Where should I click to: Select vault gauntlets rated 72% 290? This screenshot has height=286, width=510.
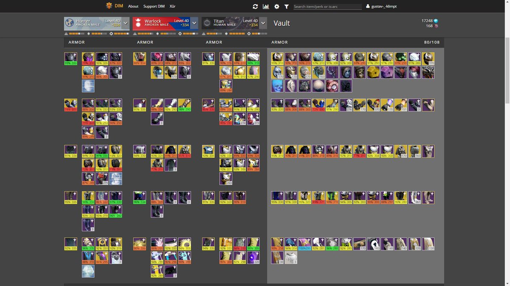coord(318,105)
